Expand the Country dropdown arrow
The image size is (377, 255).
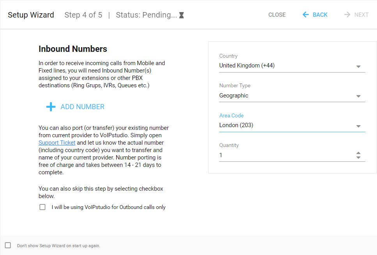pos(358,67)
